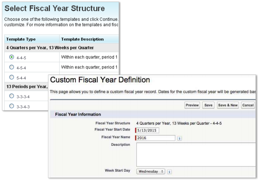Click the info icon beside Week Start Day
Image resolution: width=258 pixels, height=180 pixels.
169,171
